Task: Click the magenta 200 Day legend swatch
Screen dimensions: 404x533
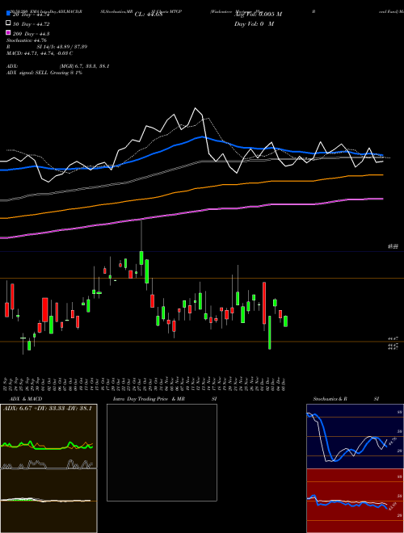Action: click(x=8, y=32)
